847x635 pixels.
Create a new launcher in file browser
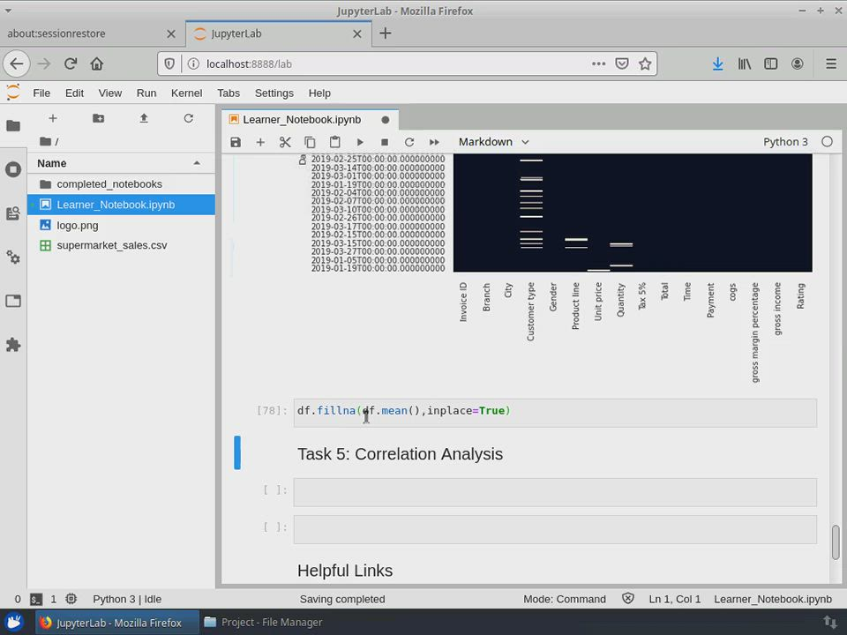[53, 117]
